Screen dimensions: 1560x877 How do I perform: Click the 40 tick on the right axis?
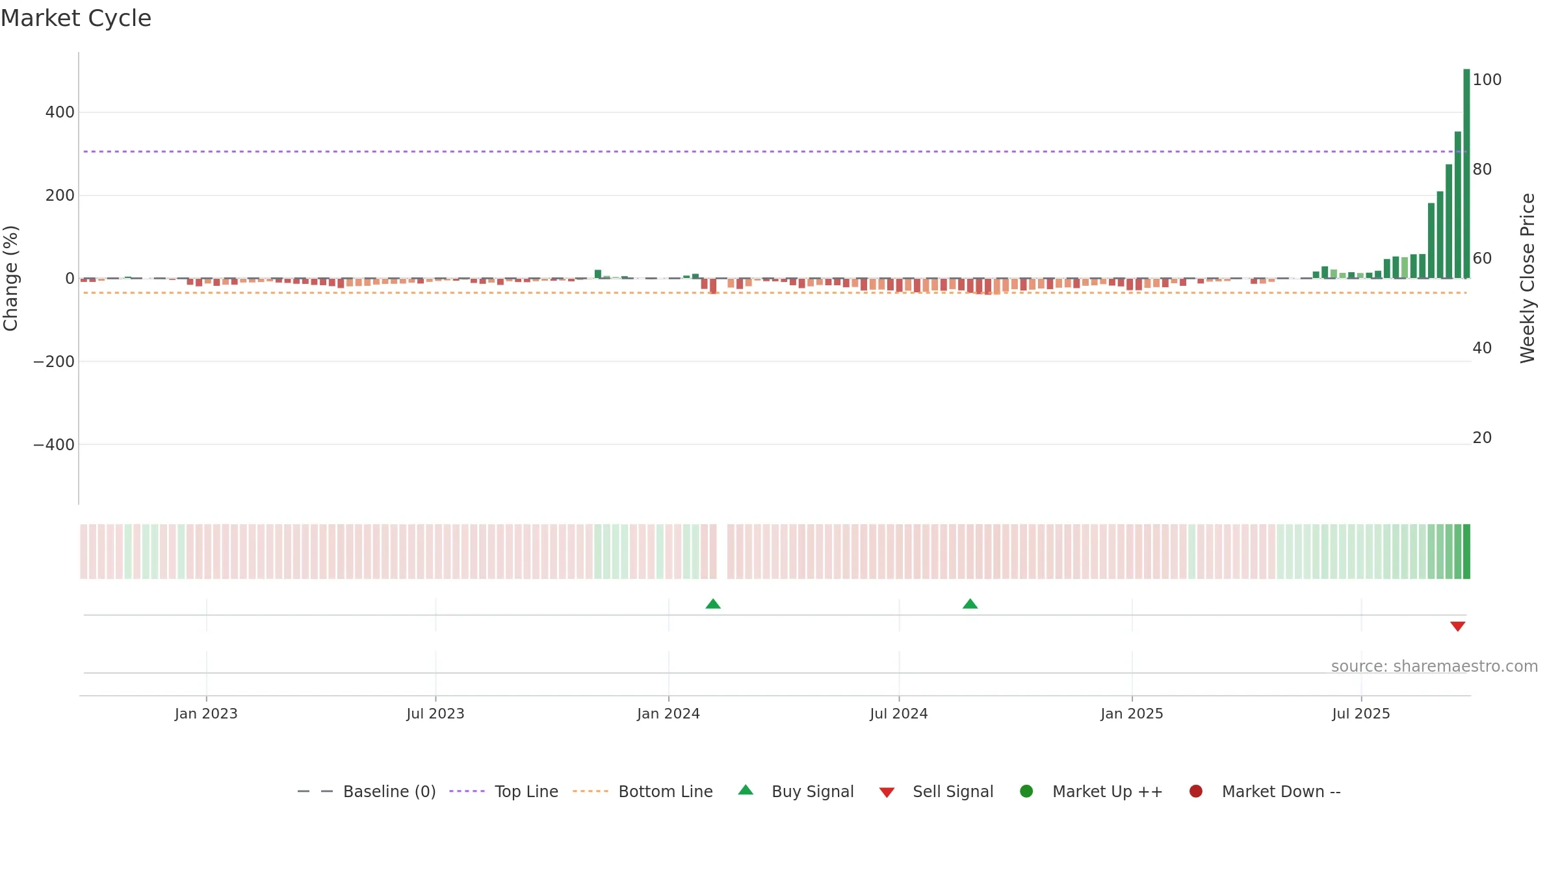click(1482, 348)
